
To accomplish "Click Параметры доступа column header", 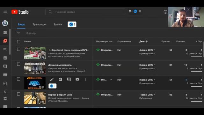I will 105,42.
